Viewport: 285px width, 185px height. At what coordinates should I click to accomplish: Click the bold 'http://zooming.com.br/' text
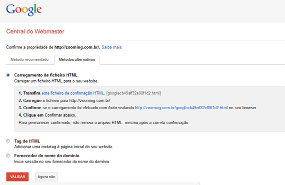click(77, 47)
